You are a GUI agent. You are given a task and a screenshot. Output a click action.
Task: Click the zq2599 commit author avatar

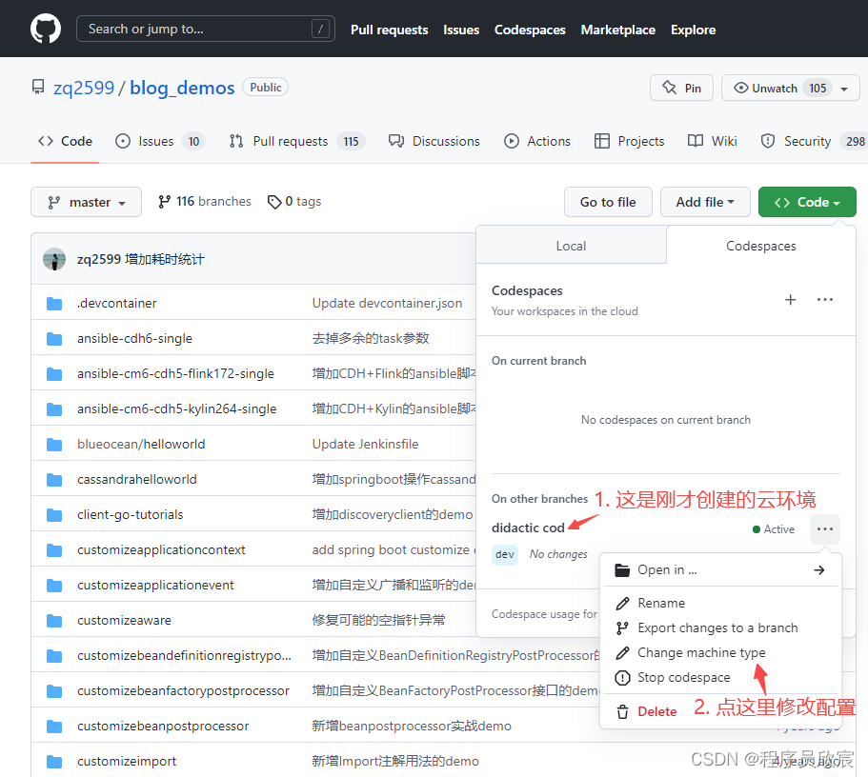click(54, 259)
